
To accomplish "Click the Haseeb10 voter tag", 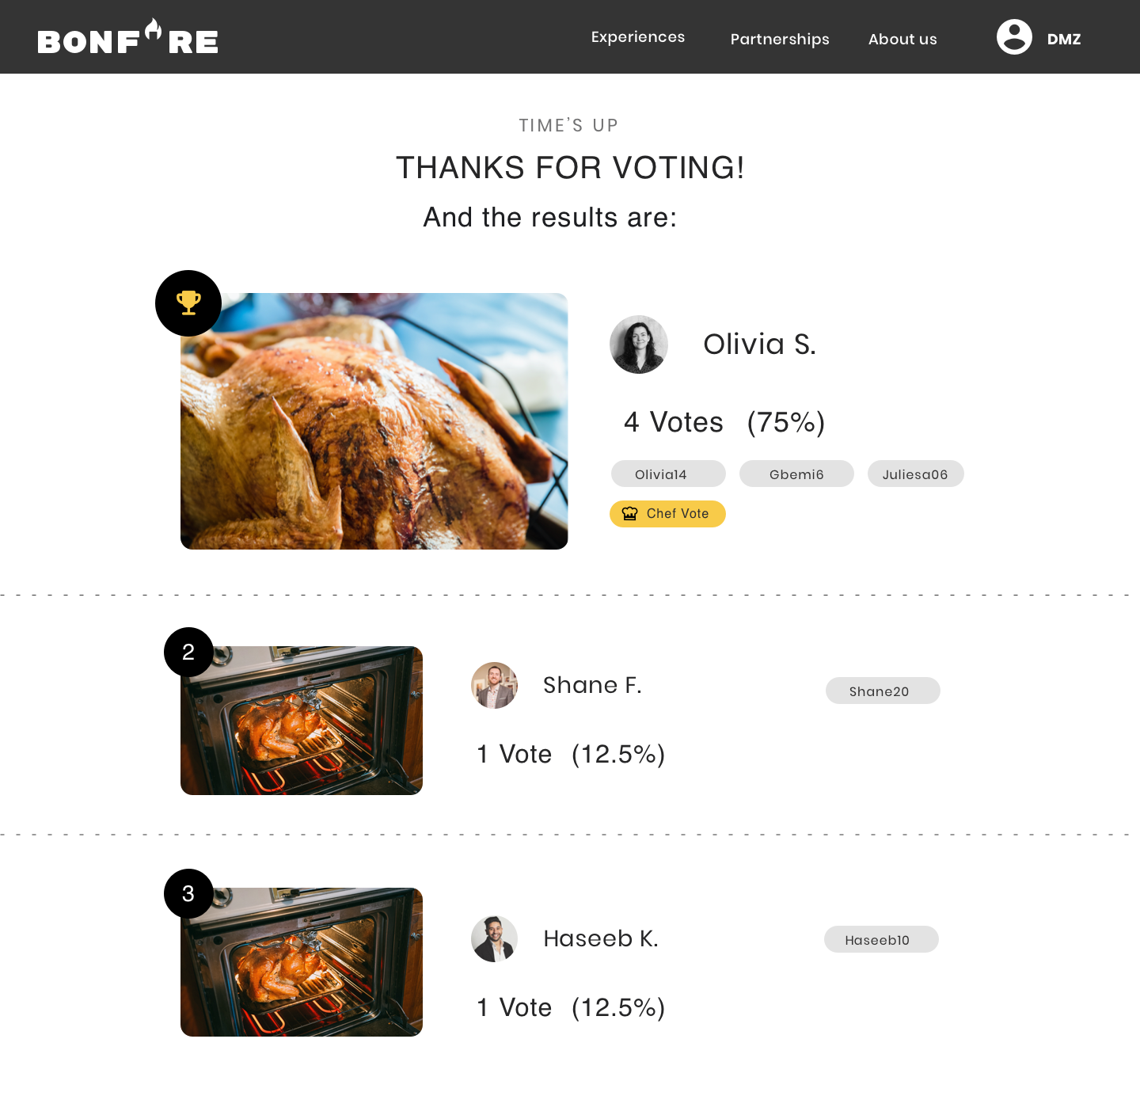I will (x=881, y=939).
